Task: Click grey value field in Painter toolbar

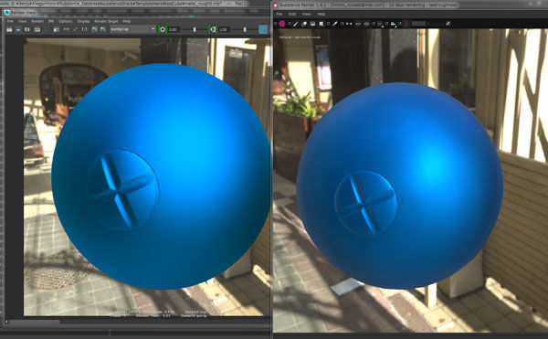Action: [418, 24]
